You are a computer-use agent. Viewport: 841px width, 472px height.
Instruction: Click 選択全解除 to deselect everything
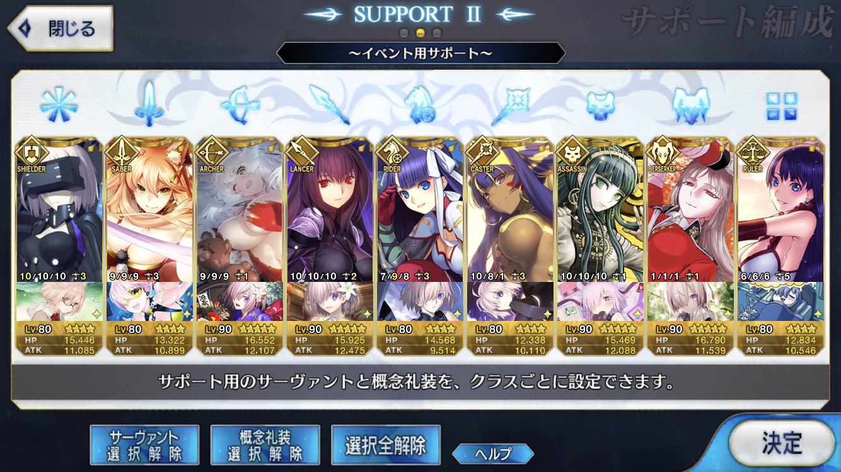point(385,445)
